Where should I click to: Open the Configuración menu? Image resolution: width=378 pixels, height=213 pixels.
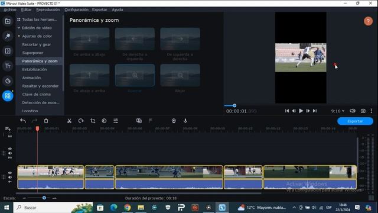76,9
